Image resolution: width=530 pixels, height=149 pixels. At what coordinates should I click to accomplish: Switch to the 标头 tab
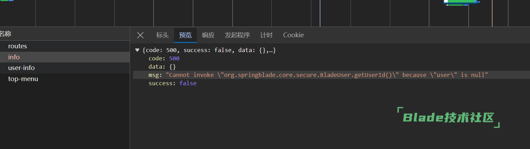pos(162,35)
